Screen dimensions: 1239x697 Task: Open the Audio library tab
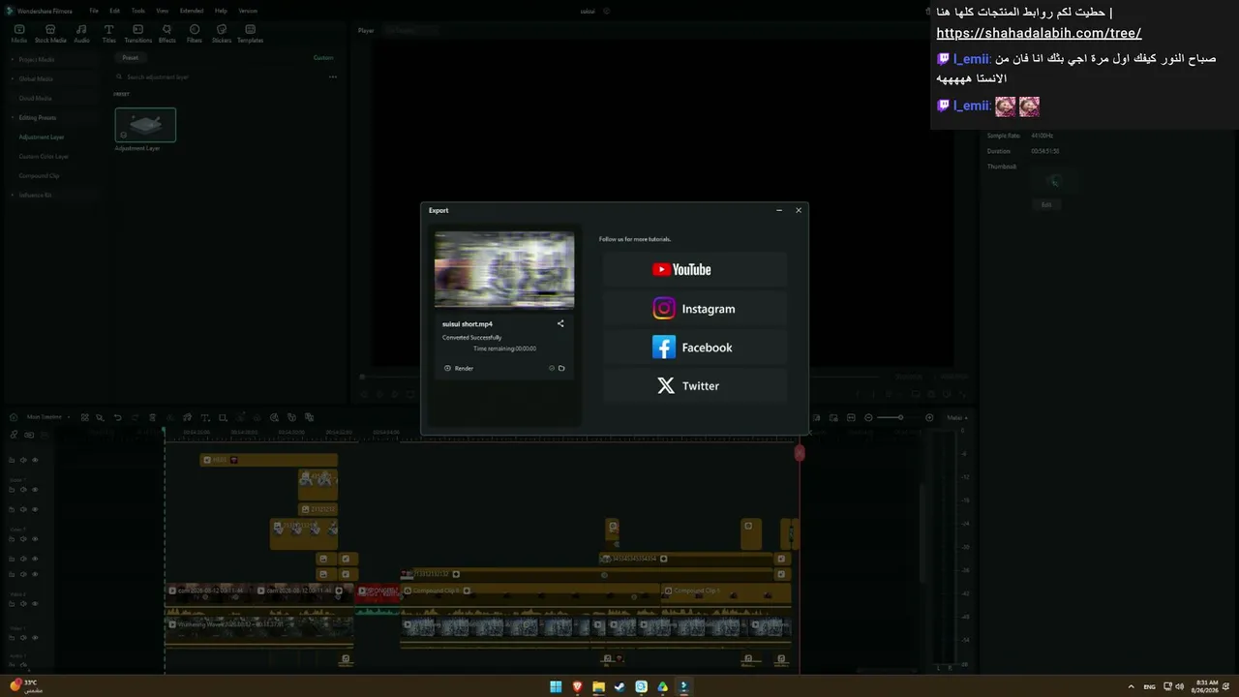[x=81, y=34]
